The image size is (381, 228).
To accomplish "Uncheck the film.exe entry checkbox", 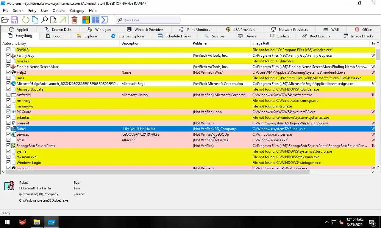I will pyautogui.click(x=9, y=61).
